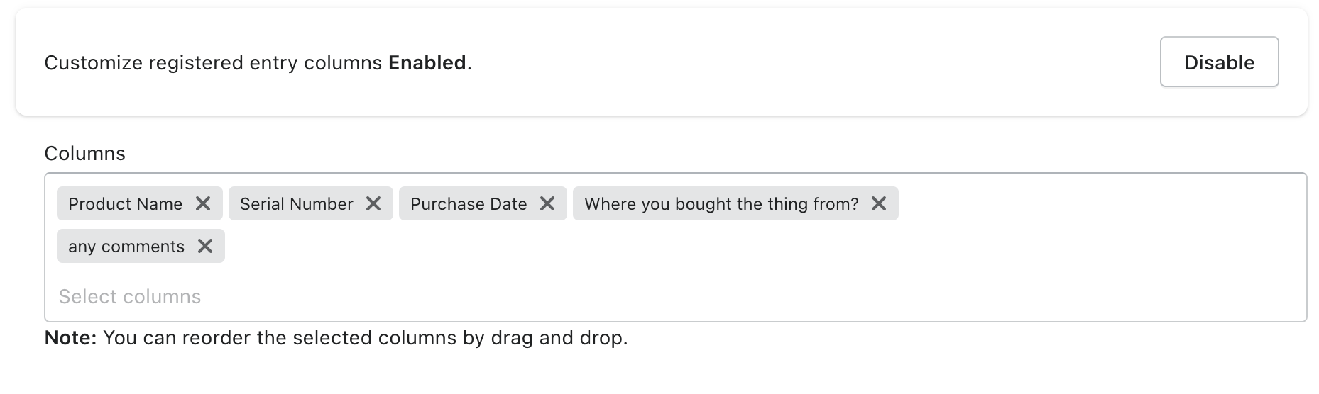Click the 'Select columns' input field
This screenshot has height=394, width=1319.
(130, 296)
